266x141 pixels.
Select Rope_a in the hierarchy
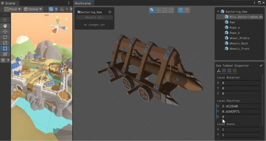(235, 27)
